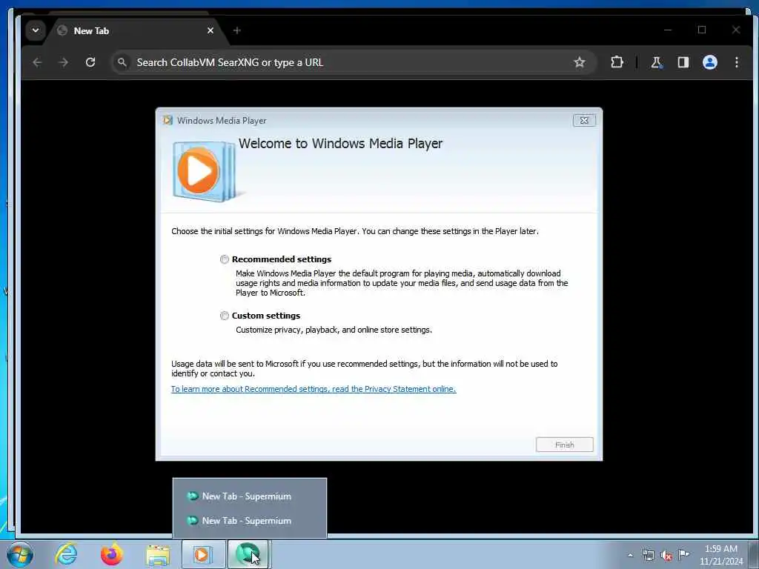Toggle the browser side panel icon
Screen dimensions: 759x569
683,62
